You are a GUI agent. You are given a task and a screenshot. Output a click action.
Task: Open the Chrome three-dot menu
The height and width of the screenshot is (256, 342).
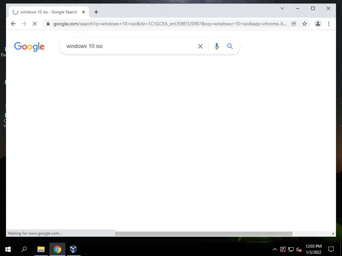tap(329, 24)
